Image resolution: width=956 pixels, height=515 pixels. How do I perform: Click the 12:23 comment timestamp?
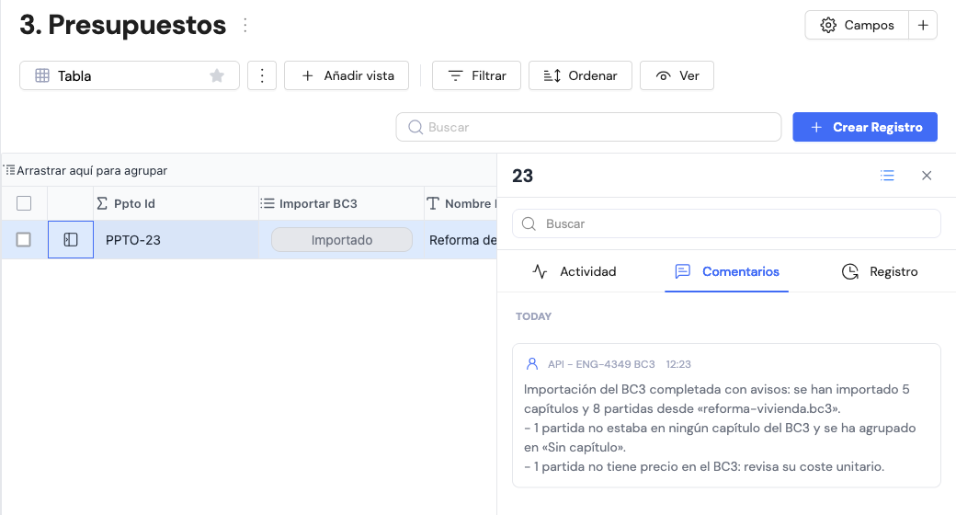[678, 364]
